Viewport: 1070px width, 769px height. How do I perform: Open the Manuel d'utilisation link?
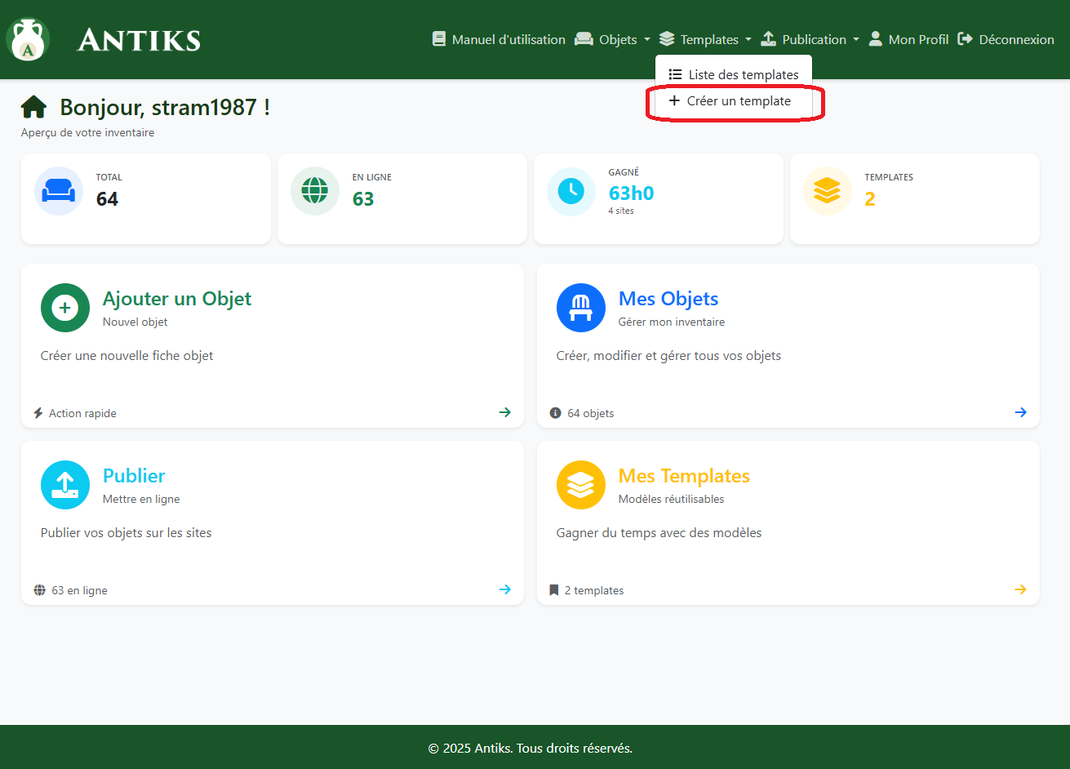click(499, 39)
